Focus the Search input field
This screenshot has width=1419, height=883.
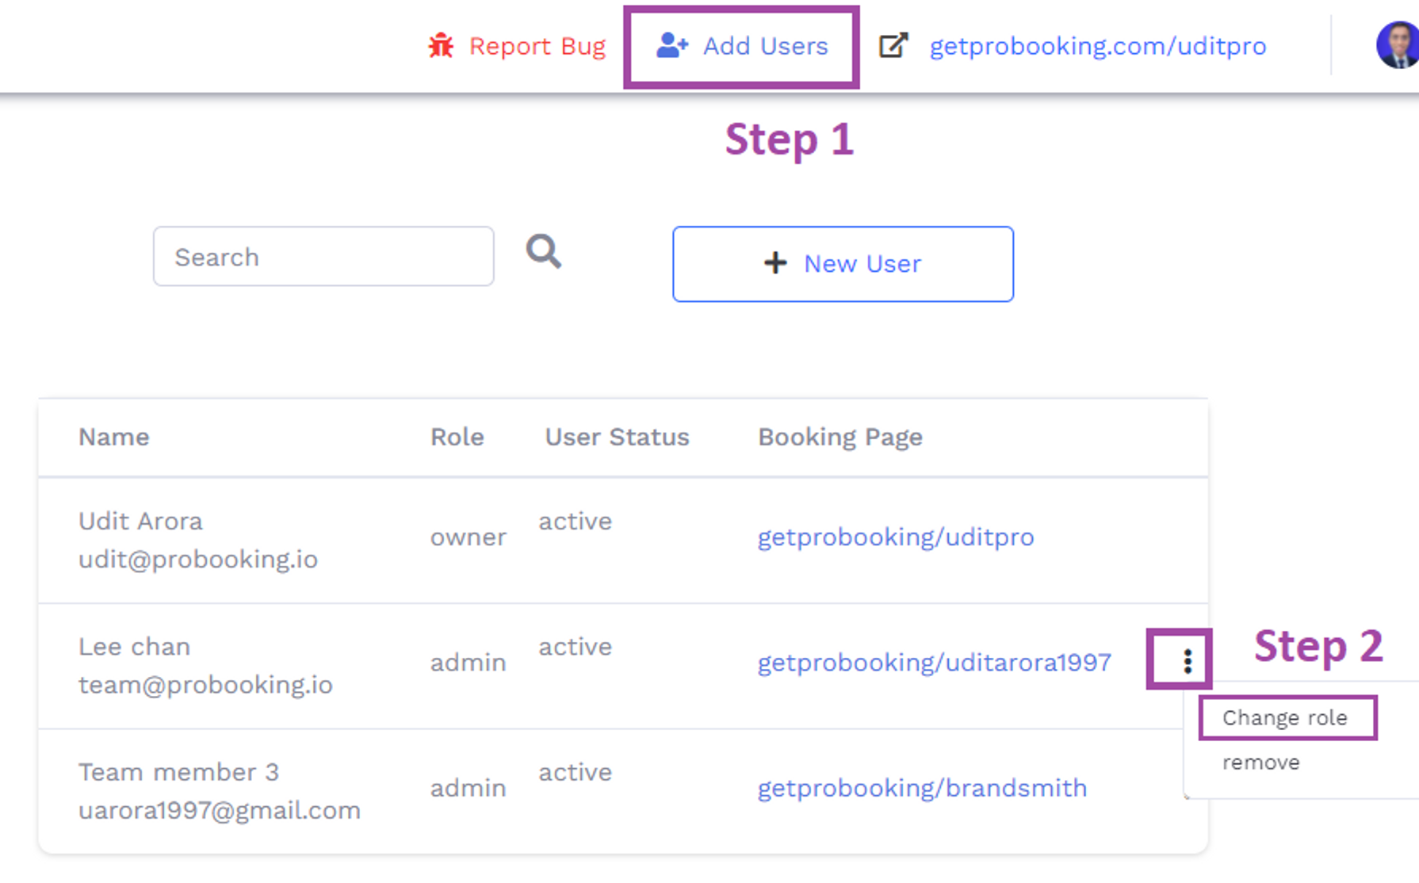[x=323, y=256]
